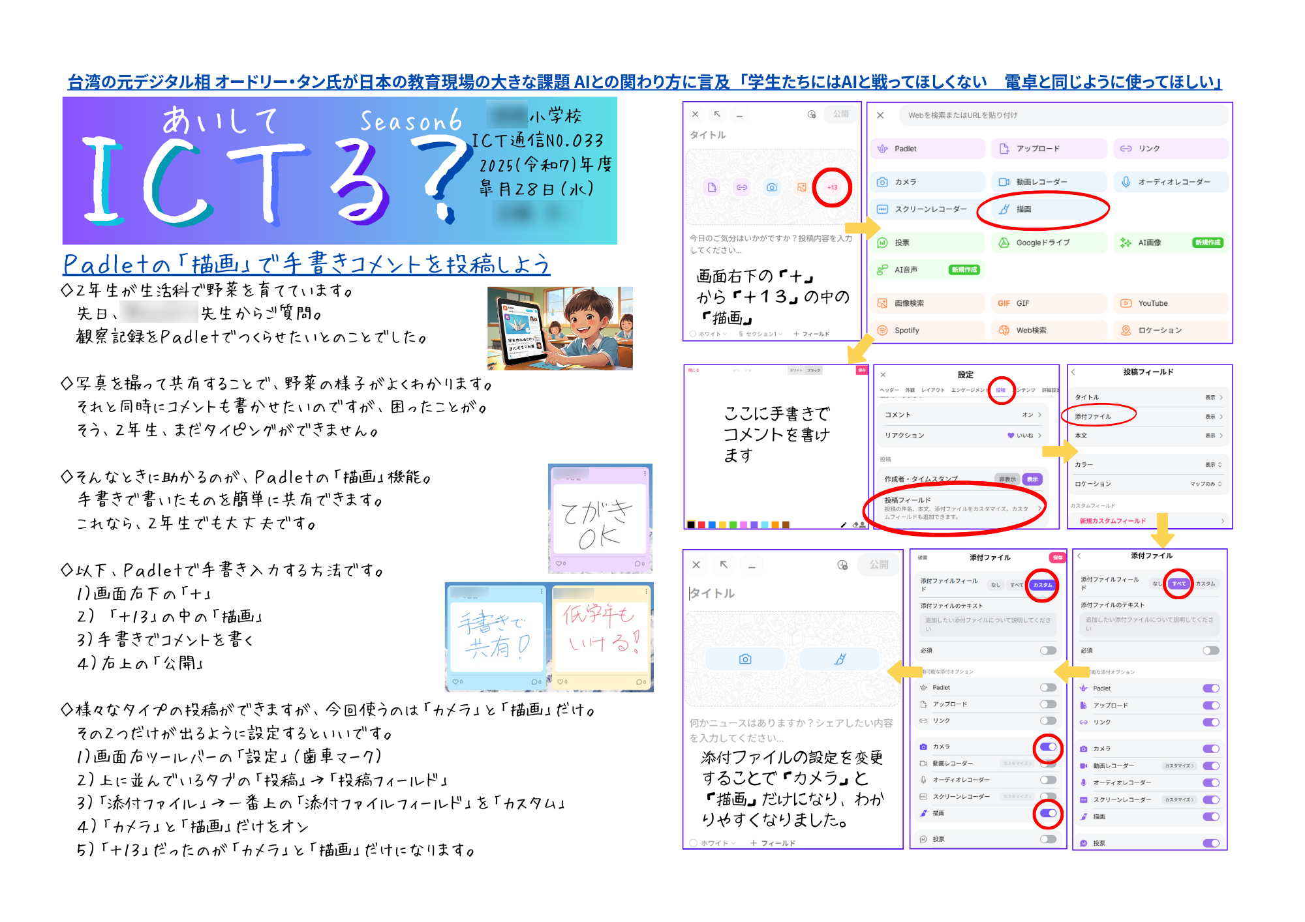Click the +13 more attachments button
1305x922 pixels.
tap(832, 187)
